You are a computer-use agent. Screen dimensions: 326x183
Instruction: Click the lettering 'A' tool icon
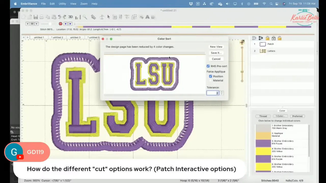147,17
